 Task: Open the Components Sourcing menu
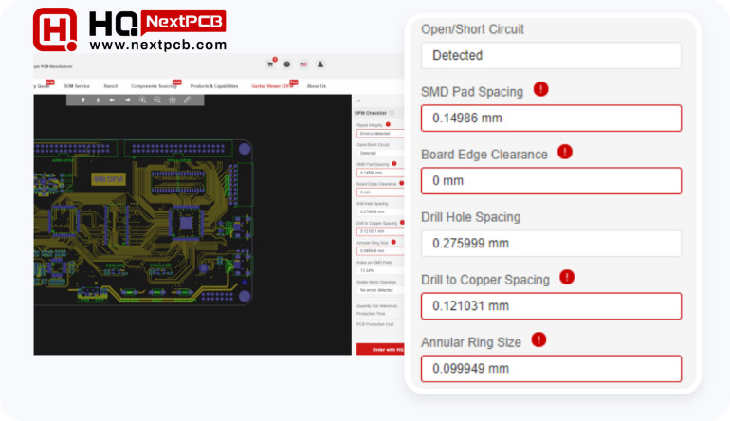[x=152, y=86]
